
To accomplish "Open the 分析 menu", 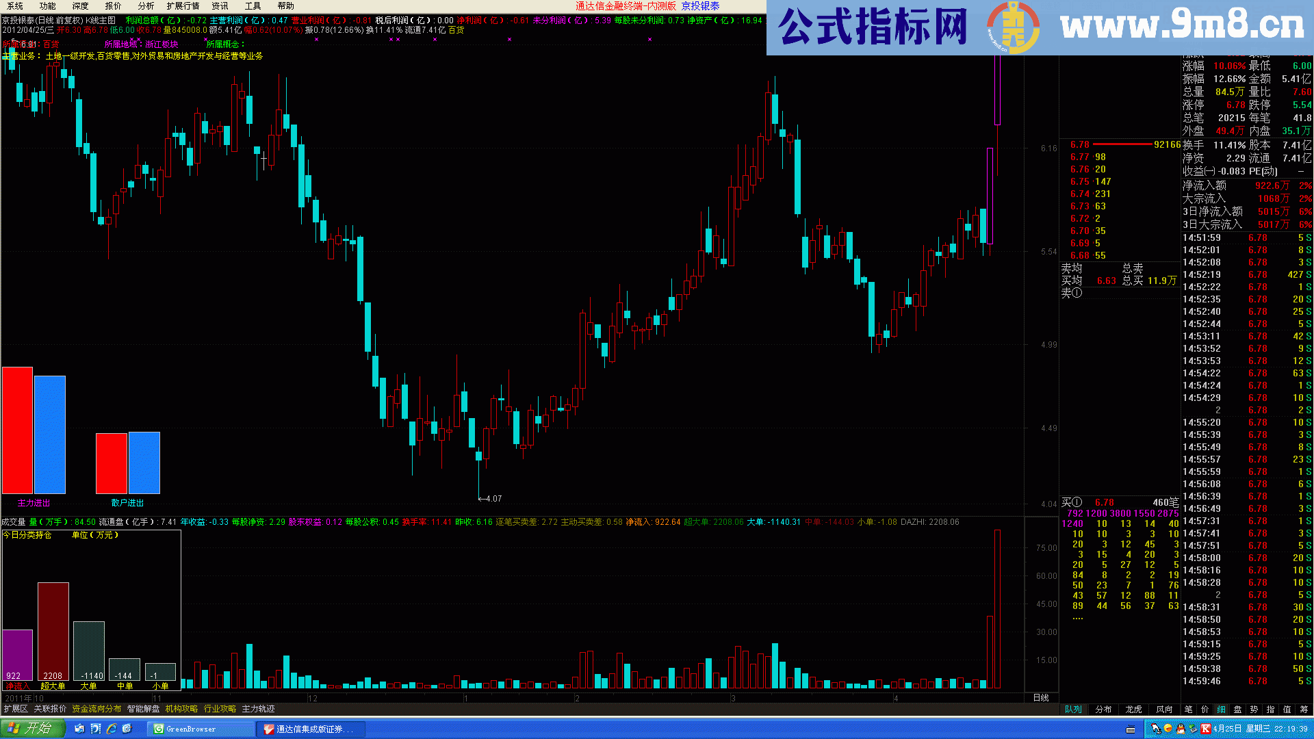I will click(146, 6).
